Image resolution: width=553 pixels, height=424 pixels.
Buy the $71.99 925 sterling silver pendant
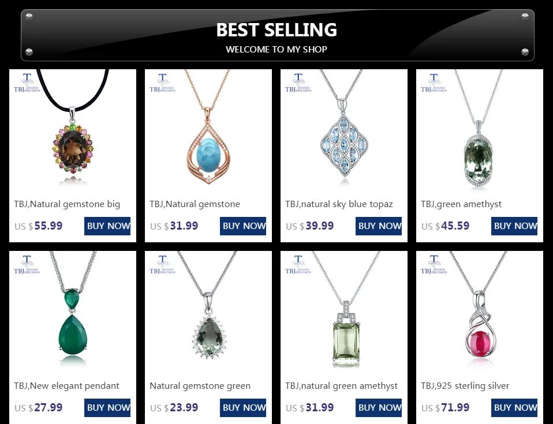coord(514,408)
